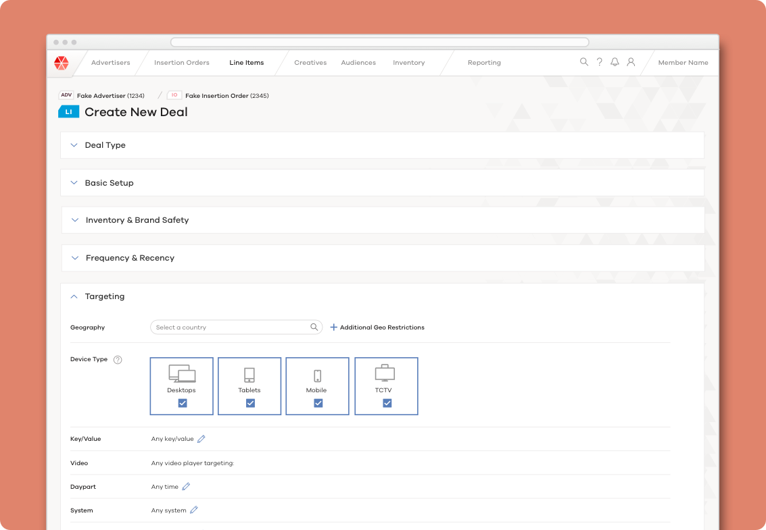766x530 pixels.
Task: Uncheck the Desktops device checkbox
Action: [183, 403]
